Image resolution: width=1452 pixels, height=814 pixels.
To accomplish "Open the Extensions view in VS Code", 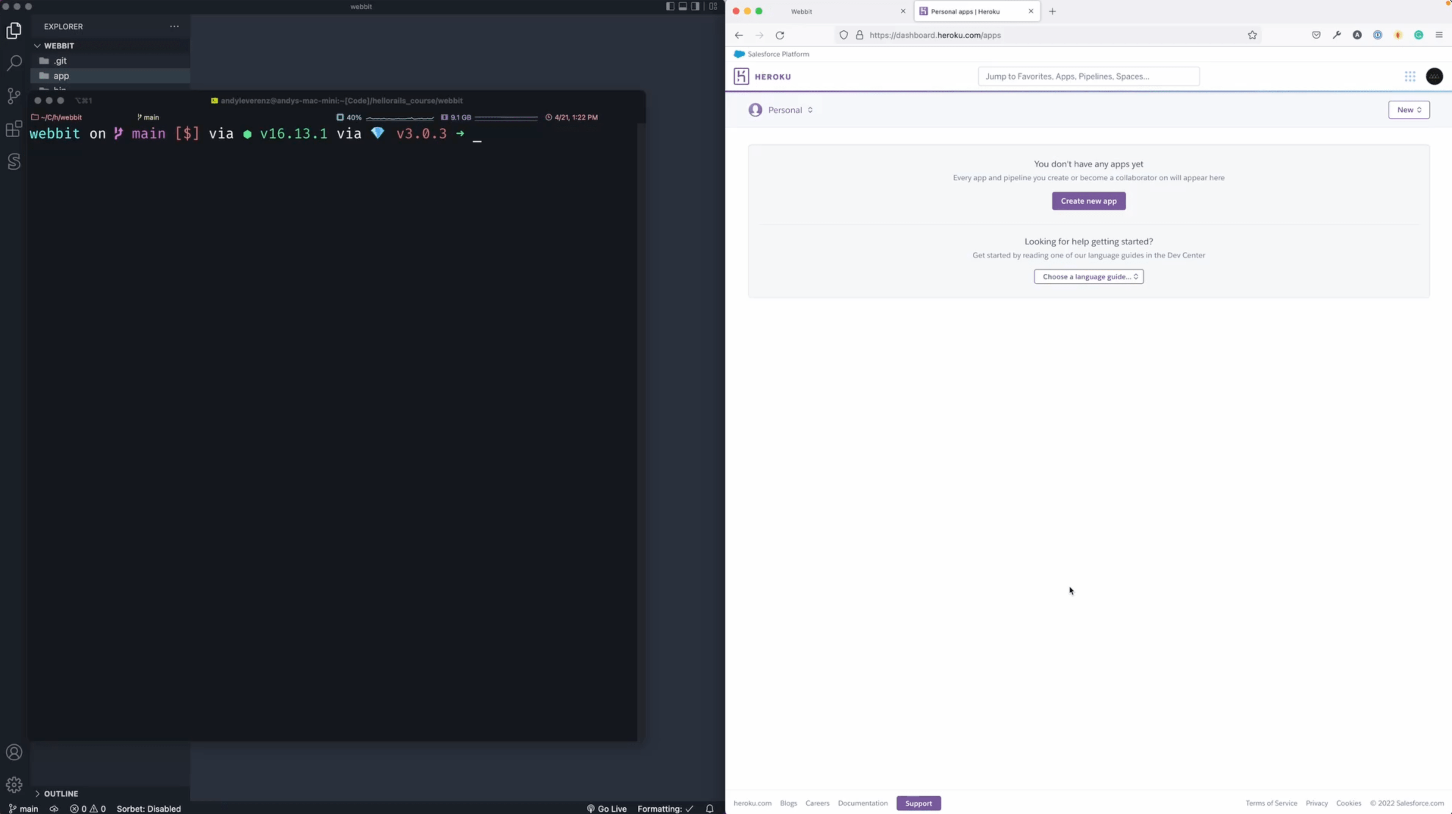I will (14, 129).
